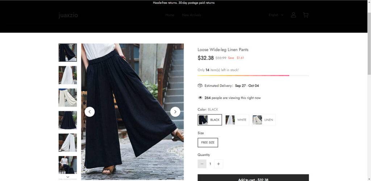Decrease quantity with the minus button
Screen dimensions: 371x181
point(202,164)
